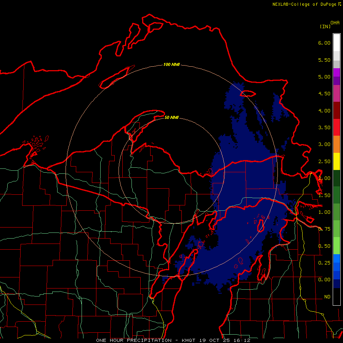Select the magenta legend swatch near 4.50

pos(337,94)
